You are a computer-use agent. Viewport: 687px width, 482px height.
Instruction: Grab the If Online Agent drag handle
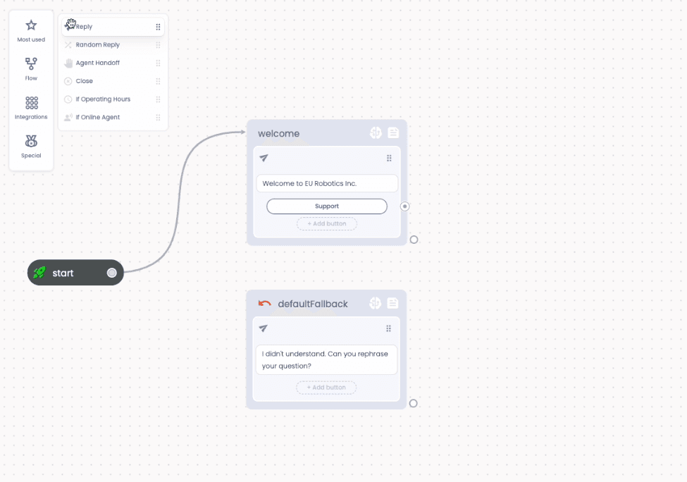158,118
